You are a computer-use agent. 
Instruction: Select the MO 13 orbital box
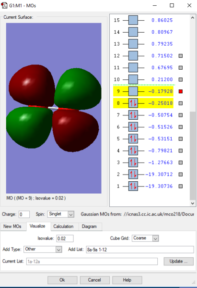pos(133,44)
